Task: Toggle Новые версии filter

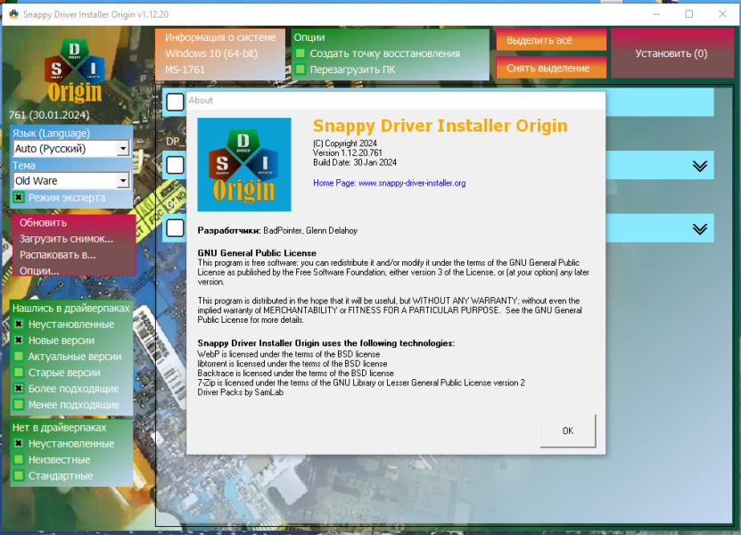Action: point(19,341)
